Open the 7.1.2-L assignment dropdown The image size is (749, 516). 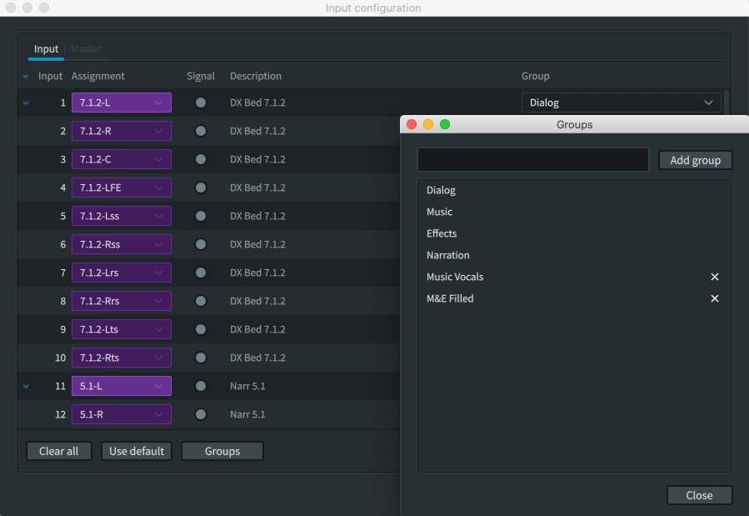click(122, 103)
